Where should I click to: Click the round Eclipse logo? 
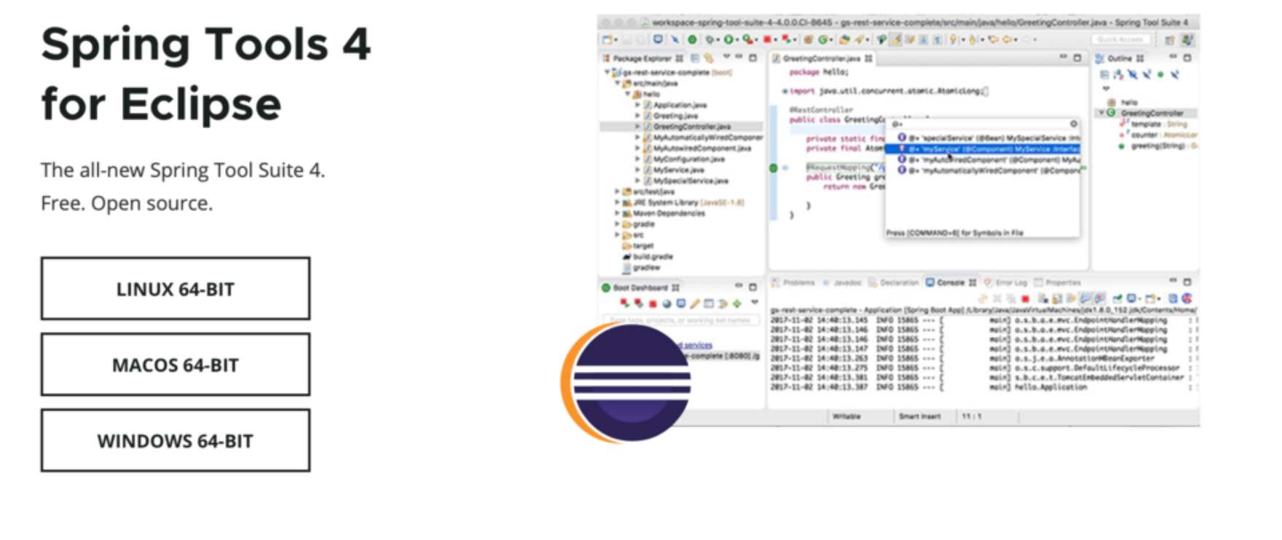pos(626,383)
